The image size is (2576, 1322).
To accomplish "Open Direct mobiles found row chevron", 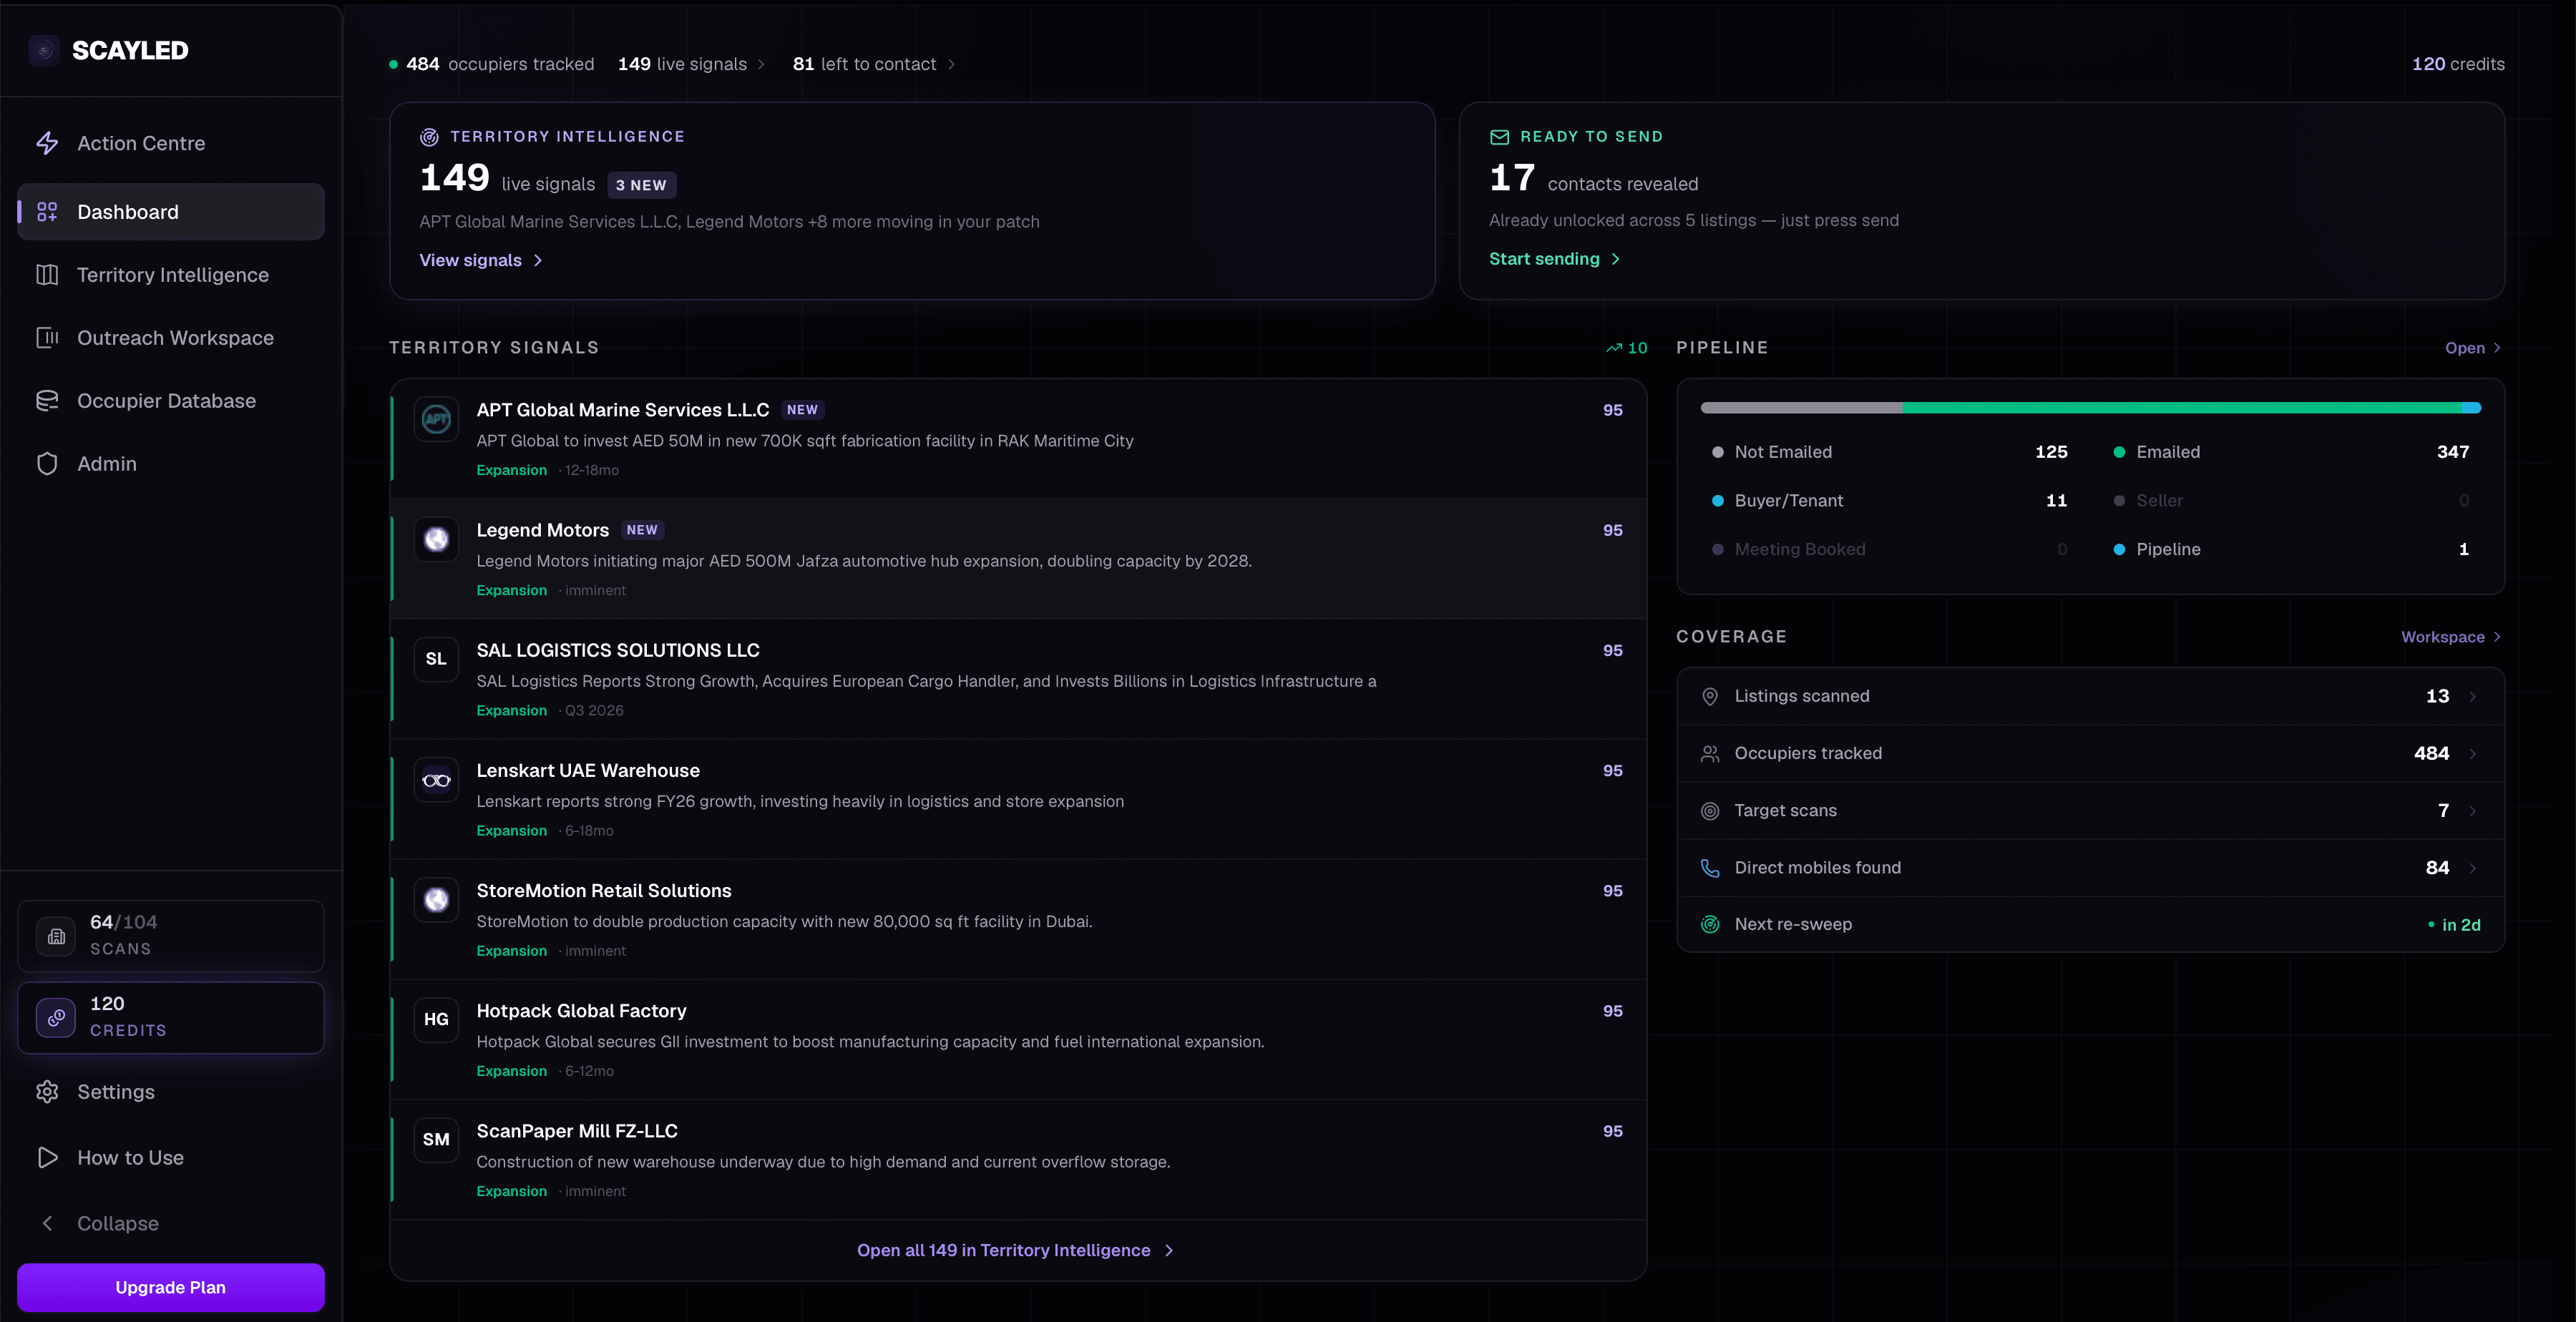I will click(x=2472, y=868).
